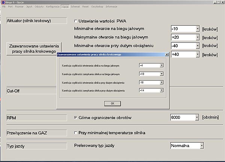Expand Preferowany typ jazdy Normalna dropdown

click(202, 146)
